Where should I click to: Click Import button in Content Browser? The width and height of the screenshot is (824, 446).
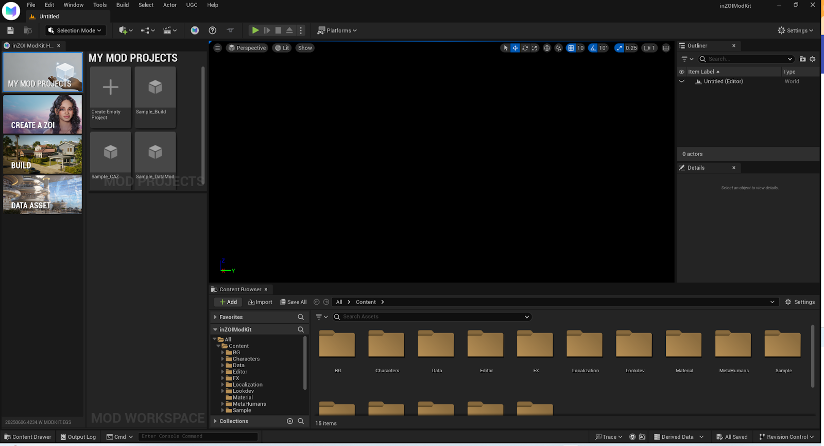point(260,302)
